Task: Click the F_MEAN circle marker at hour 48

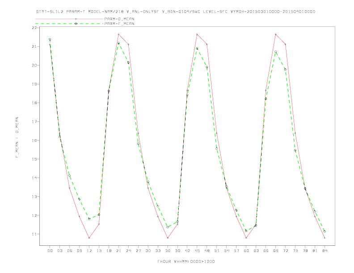Action: coord(207,67)
